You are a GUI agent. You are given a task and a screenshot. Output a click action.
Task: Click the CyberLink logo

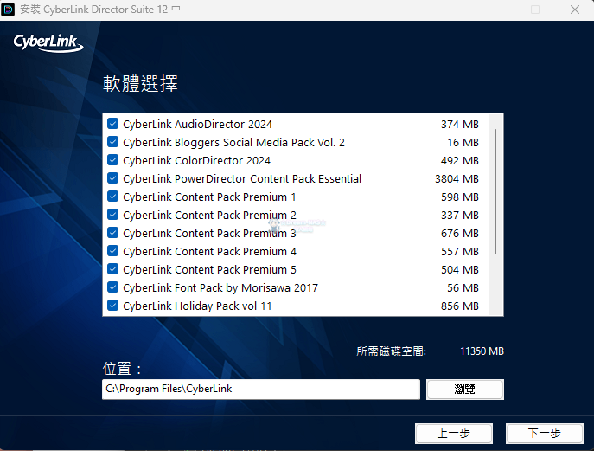tap(48, 43)
